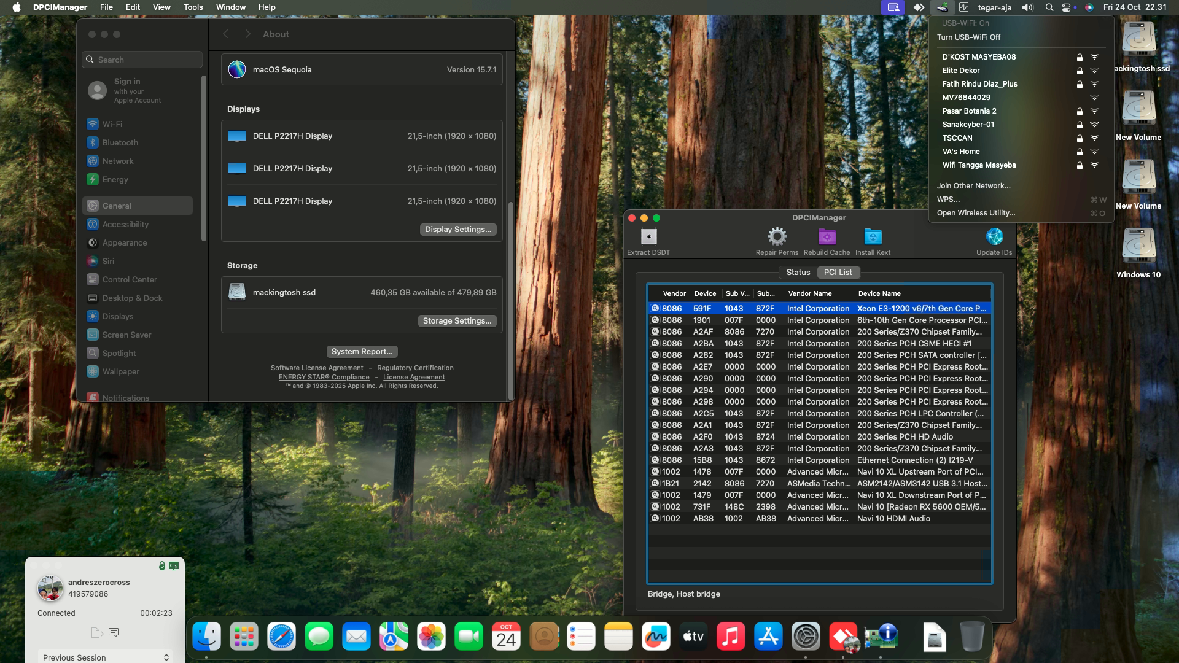Select the PCI List tab

(838, 272)
